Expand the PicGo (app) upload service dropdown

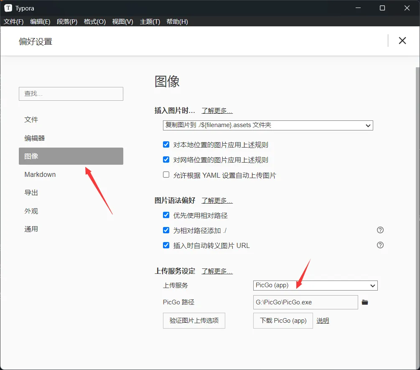[x=315, y=285]
